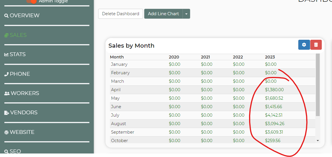Click the magnifier icon beside Overview
This screenshot has height=157, width=332.
(x=6, y=15)
